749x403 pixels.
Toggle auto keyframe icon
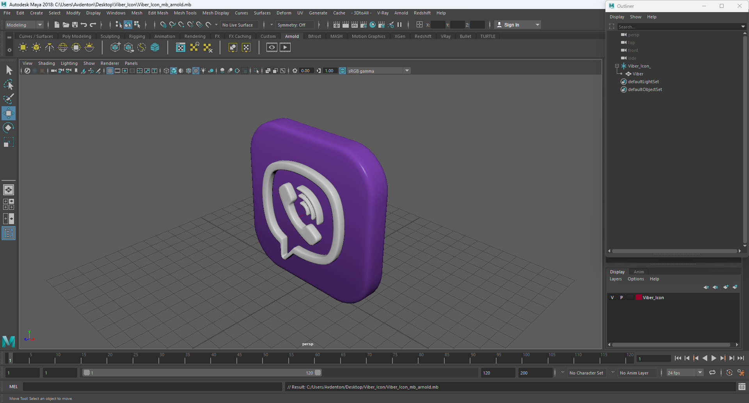pos(729,373)
